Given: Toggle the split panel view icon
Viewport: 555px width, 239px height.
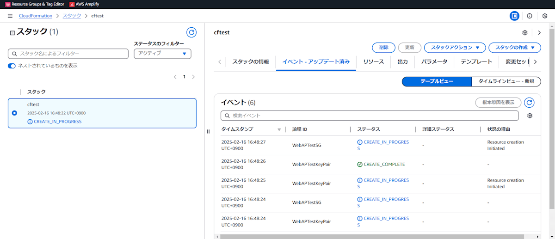Looking at the screenshot, I should pos(514,16).
